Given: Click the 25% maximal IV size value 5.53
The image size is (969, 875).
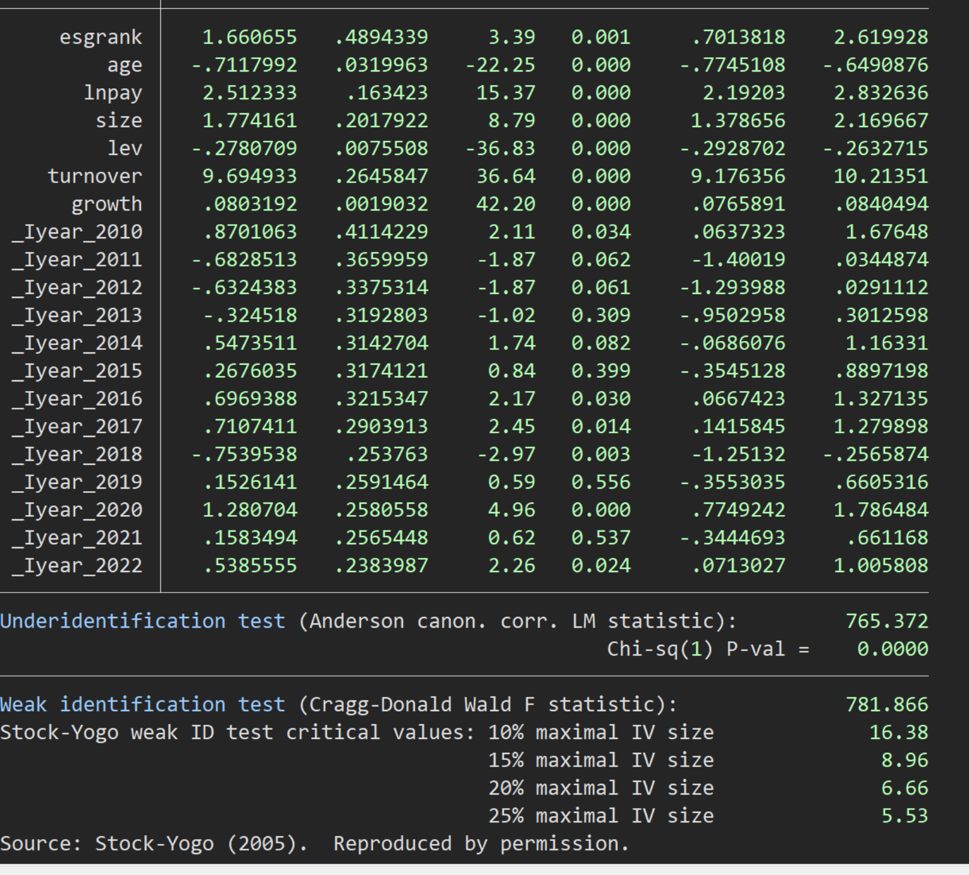Looking at the screenshot, I should [x=905, y=815].
